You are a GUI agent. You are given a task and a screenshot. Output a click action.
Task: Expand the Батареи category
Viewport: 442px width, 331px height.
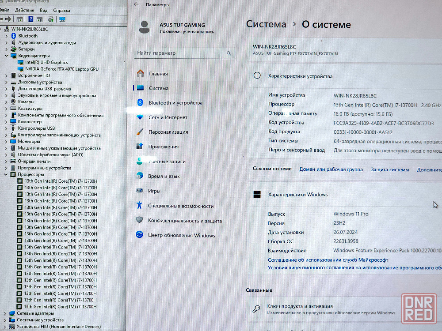6,49
